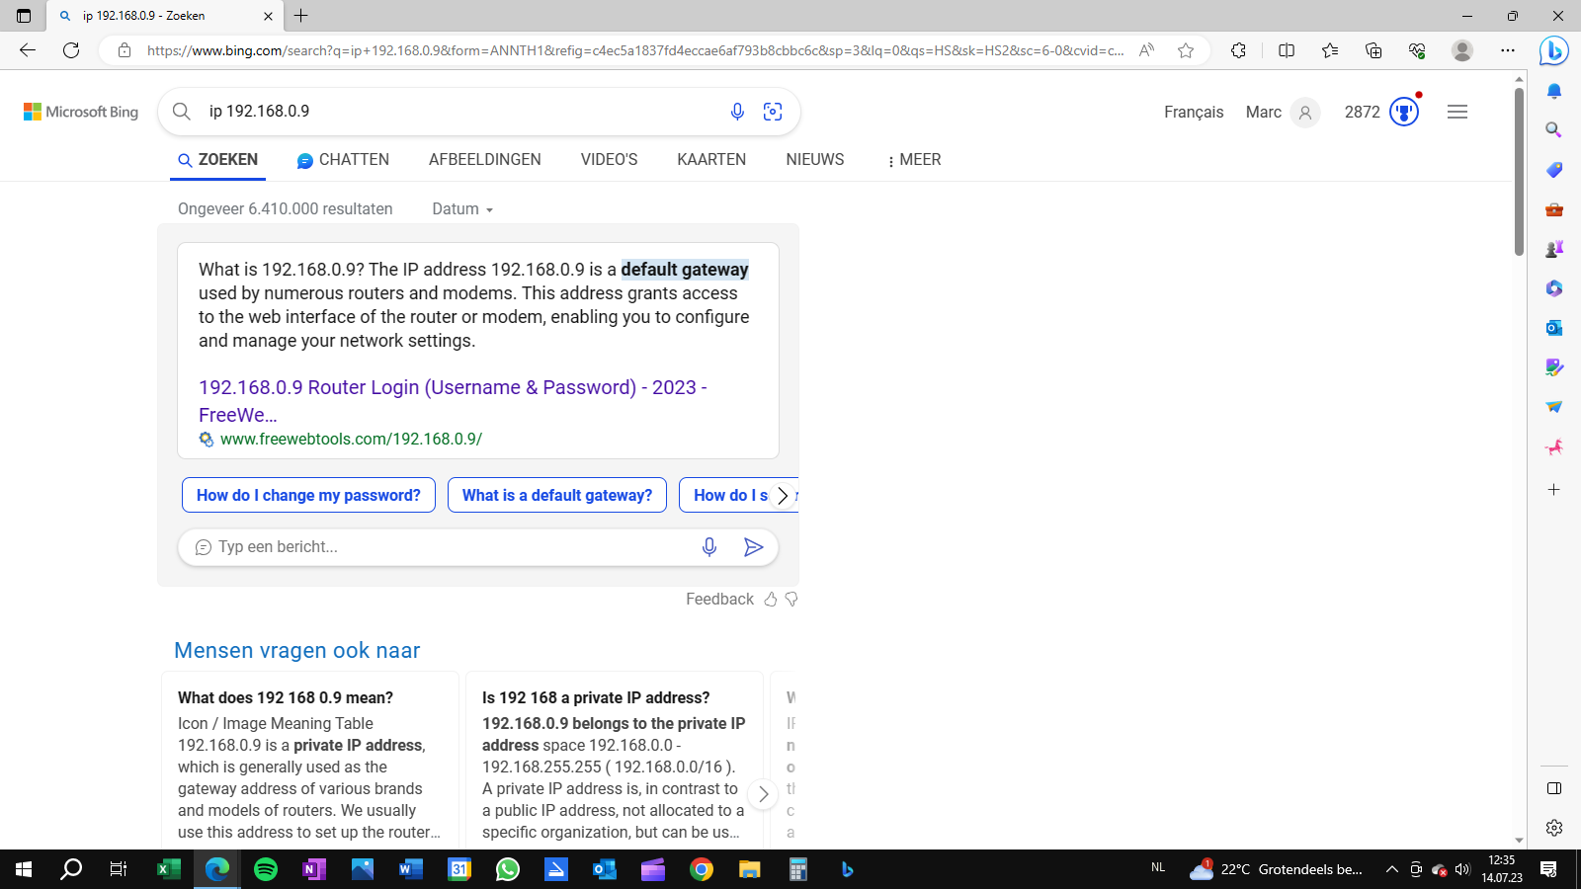Click thumbs up feedback icon
This screenshot has width=1581, height=889.
[771, 600]
